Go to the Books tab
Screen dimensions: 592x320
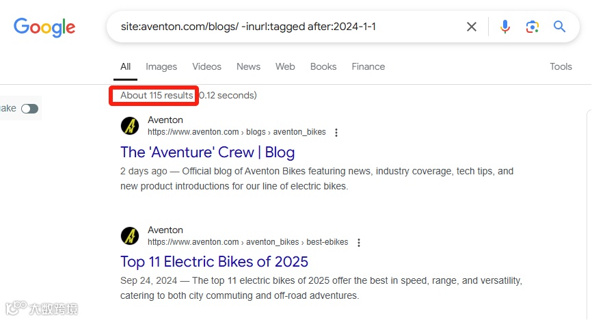point(323,67)
